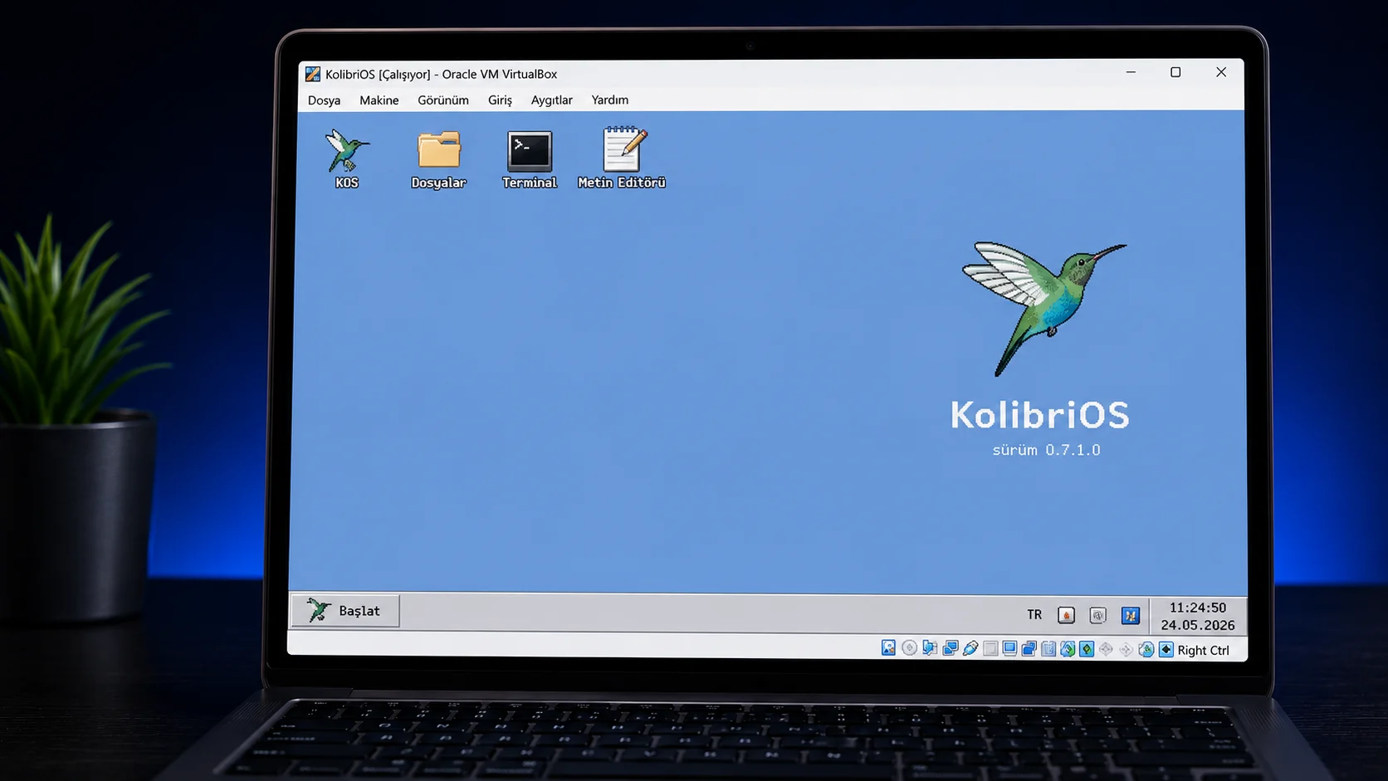The height and width of the screenshot is (781, 1388).
Task: Minimize the VirtualBox window
Action: pos(1131,72)
